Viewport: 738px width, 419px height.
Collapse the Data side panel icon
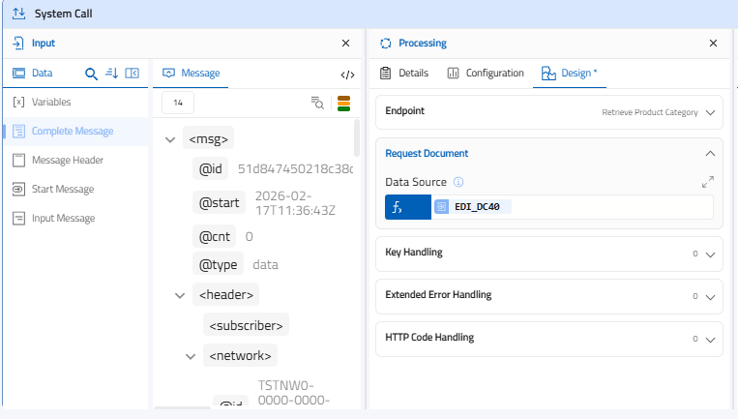tap(133, 74)
